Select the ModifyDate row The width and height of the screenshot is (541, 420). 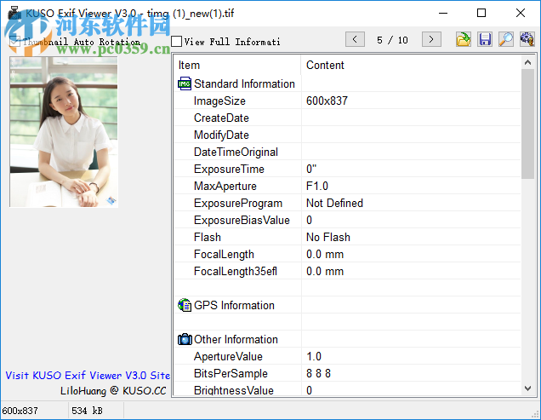[347, 135]
